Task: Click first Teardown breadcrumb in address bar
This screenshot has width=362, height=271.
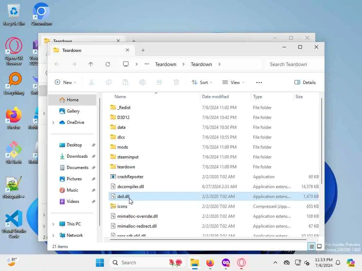Action: (165, 64)
